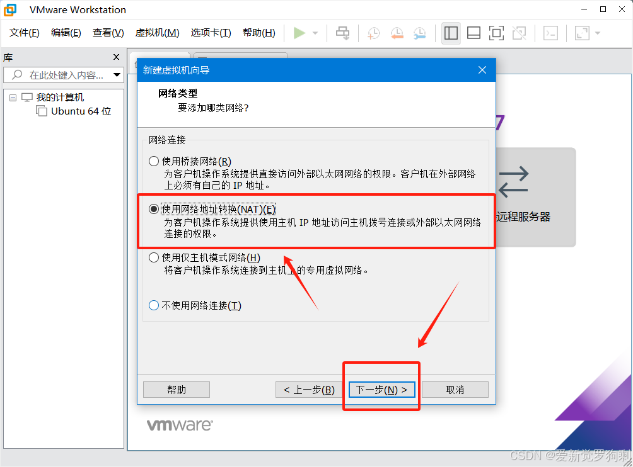Click the remote server arrows icon
Screen dimensions: 633x467
click(x=513, y=182)
